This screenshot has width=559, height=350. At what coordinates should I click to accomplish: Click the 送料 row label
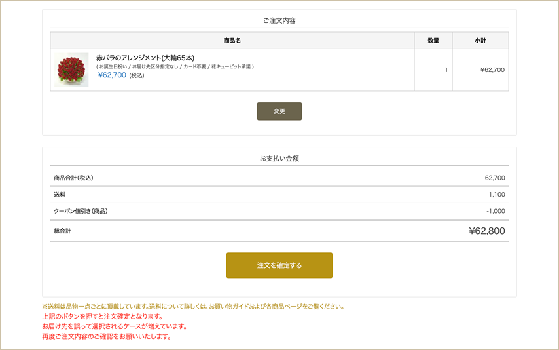[x=60, y=195]
